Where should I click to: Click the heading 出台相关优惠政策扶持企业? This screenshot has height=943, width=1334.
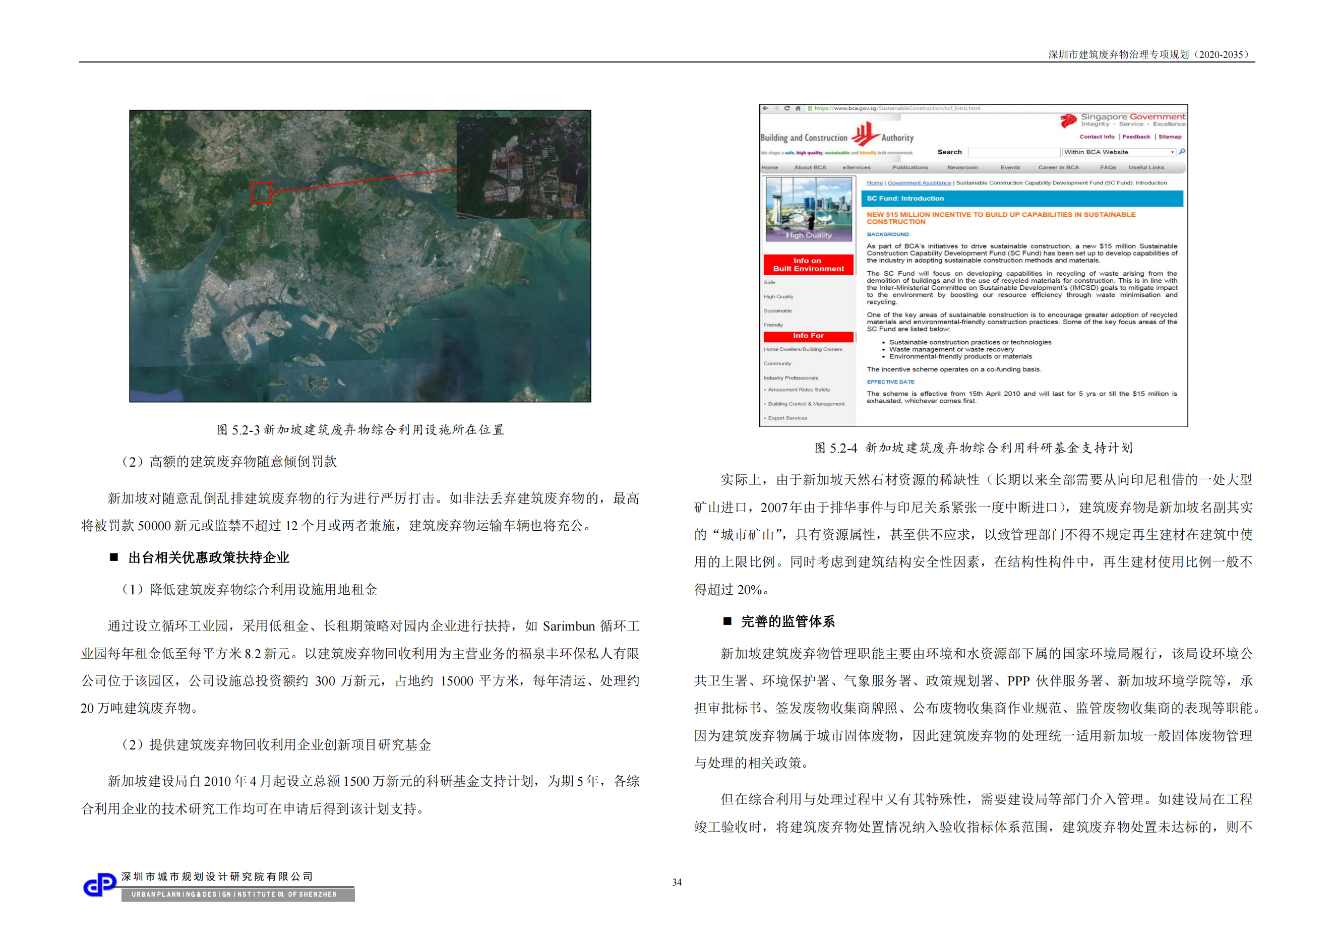click(209, 558)
